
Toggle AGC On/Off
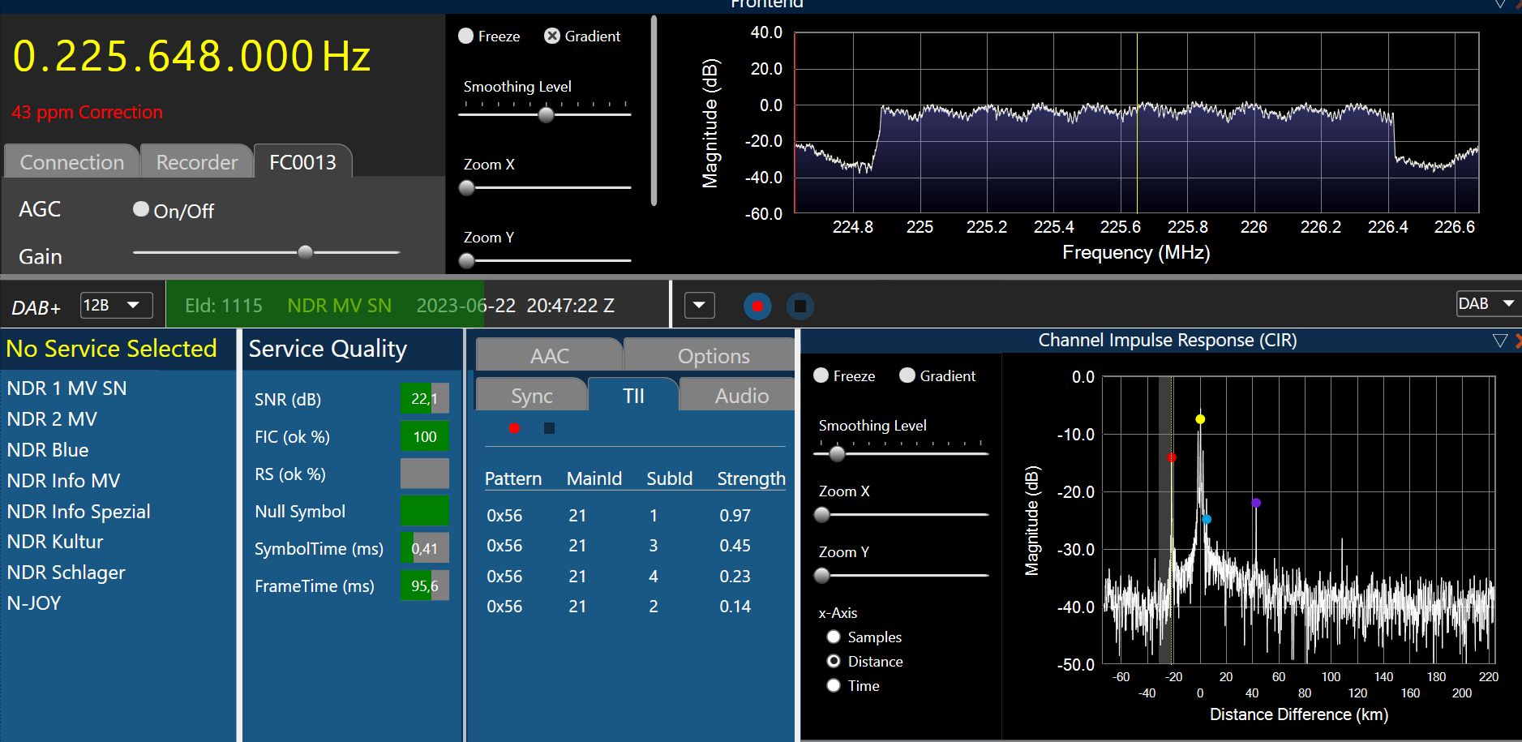(141, 210)
